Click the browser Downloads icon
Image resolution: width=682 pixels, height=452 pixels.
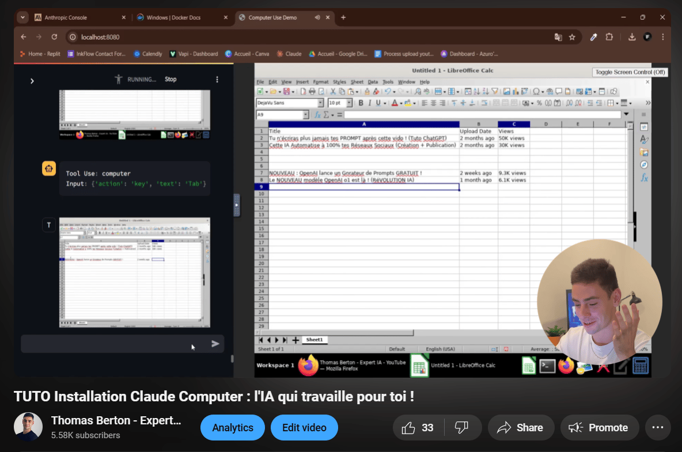pyautogui.click(x=632, y=37)
